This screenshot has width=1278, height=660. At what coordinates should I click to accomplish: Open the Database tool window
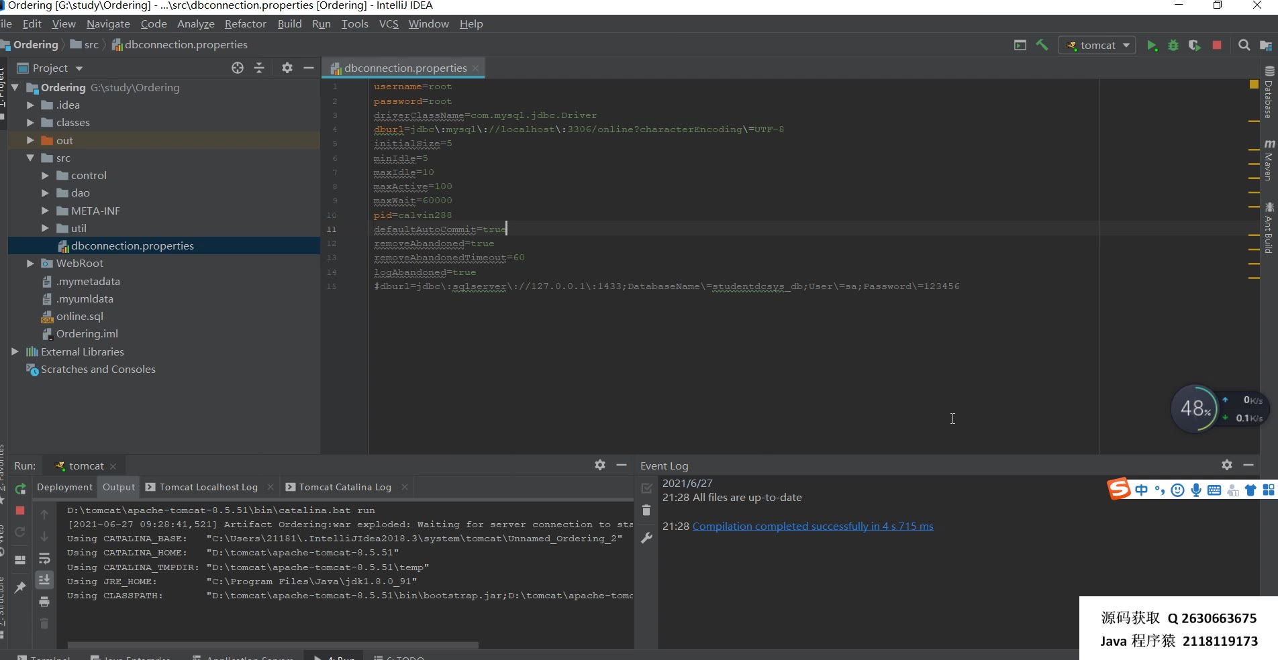(x=1269, y=93)
